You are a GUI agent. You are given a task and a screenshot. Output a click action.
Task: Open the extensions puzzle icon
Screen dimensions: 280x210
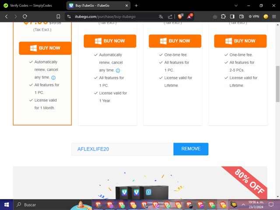tap(223, 17)
